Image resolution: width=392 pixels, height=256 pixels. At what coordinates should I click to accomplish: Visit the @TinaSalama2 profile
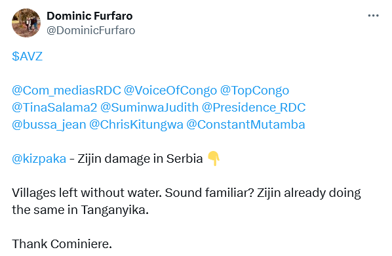[54, 108]
